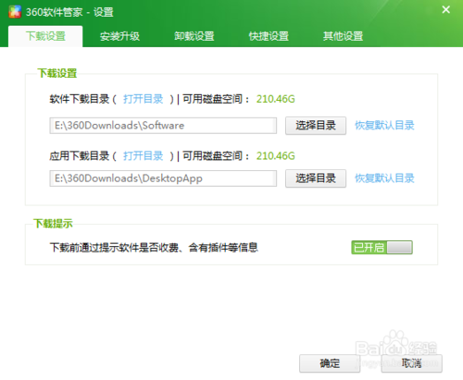The width and height of the screenshot is (463, 380).
Task: Go to the 卸载设置 tab
Action: coord(194,36)
